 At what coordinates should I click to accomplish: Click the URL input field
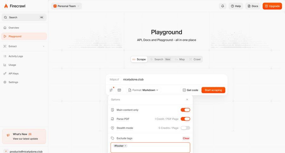pyautogui.click(x=171, y=79)
